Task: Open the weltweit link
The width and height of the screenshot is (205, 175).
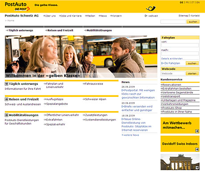Action: [x=152, y=16]
